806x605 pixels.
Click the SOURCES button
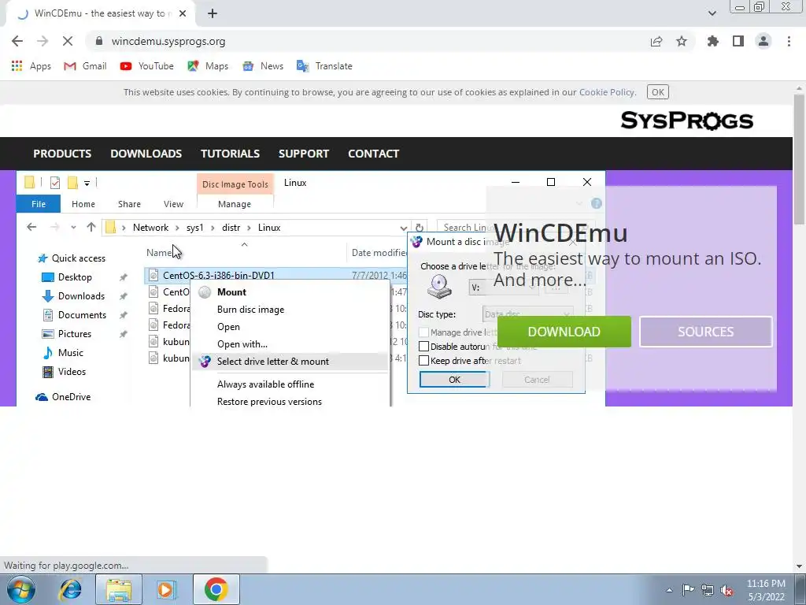pyautogui.click(x=705, y=332)
